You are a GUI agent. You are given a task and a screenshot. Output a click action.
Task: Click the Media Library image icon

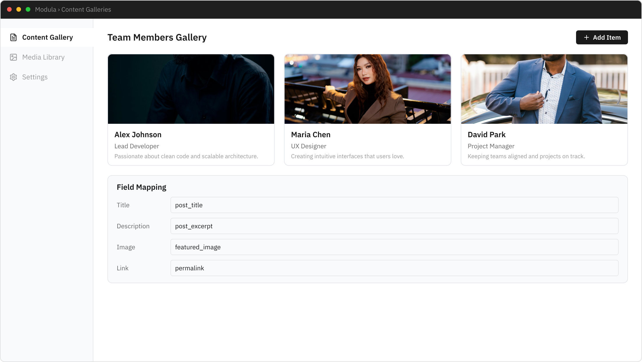coord(13,57)
